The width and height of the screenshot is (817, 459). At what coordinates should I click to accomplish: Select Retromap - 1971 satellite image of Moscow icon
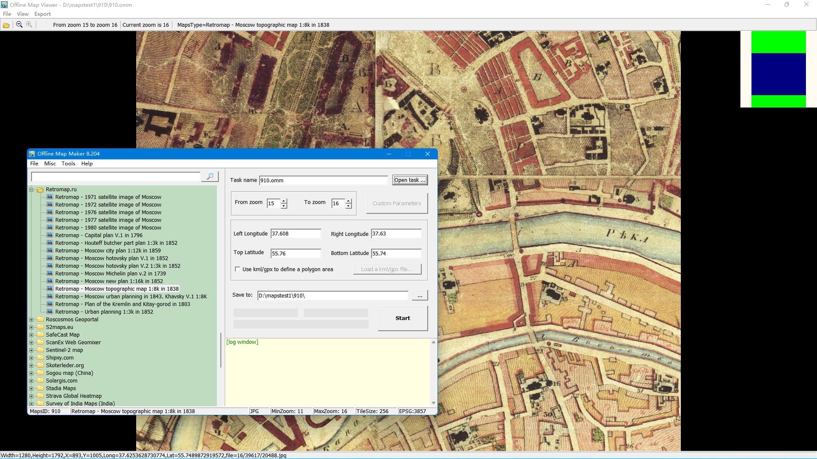click(50, 197)
